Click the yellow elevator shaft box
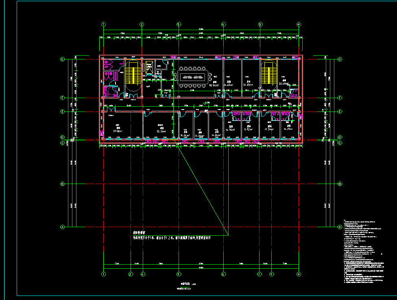 click(149, 67)
